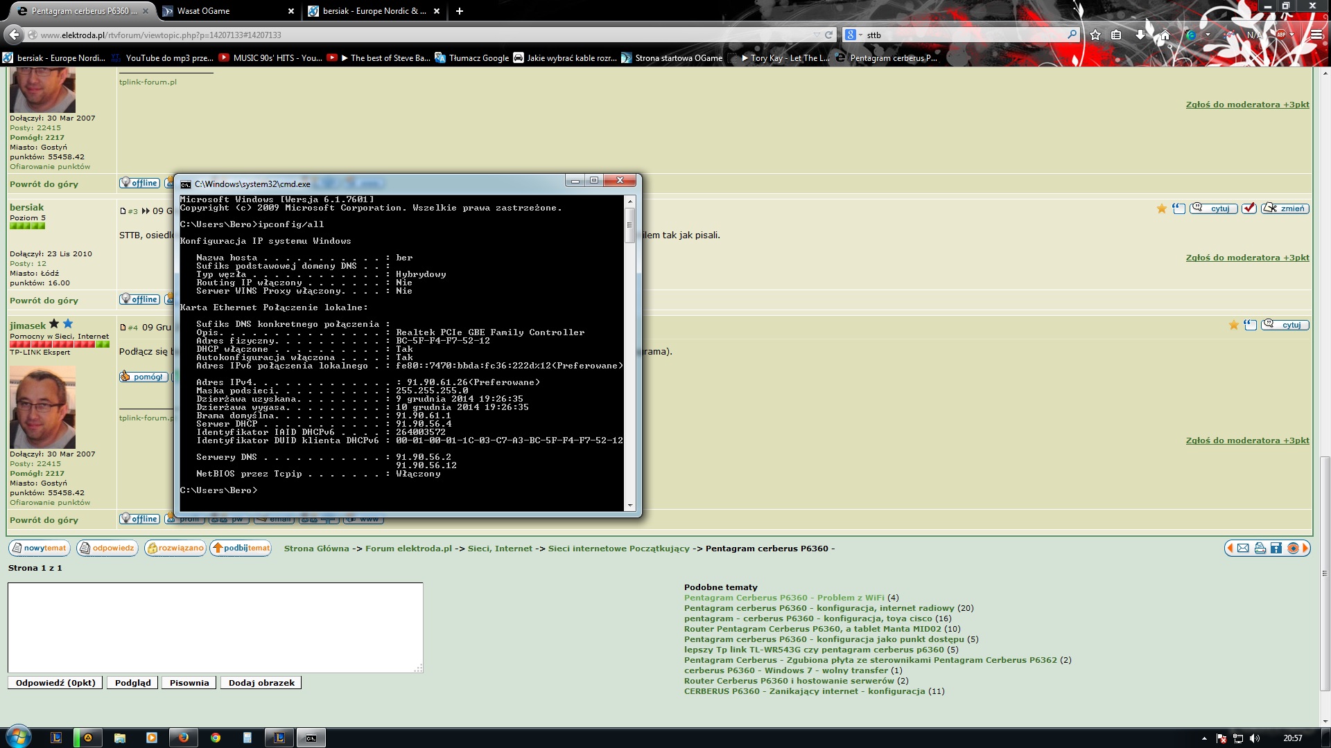Image resolution: width=1331 pixels, height=748 pixels.
Task: Show hidden system tray icons
Action: coord(1204,738)
